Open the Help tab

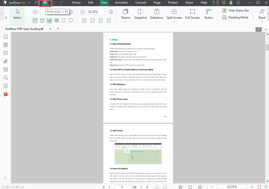[x=204, y=3]
